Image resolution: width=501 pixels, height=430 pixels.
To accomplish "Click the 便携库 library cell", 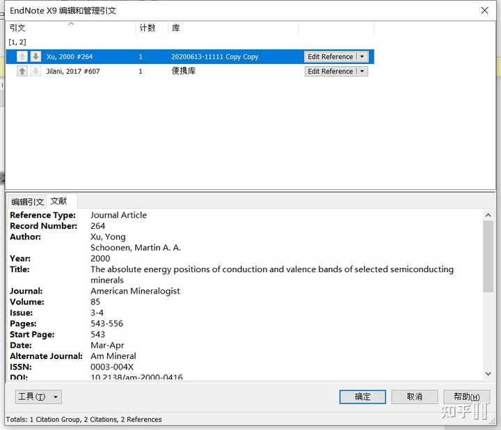I will click(184, 71).
